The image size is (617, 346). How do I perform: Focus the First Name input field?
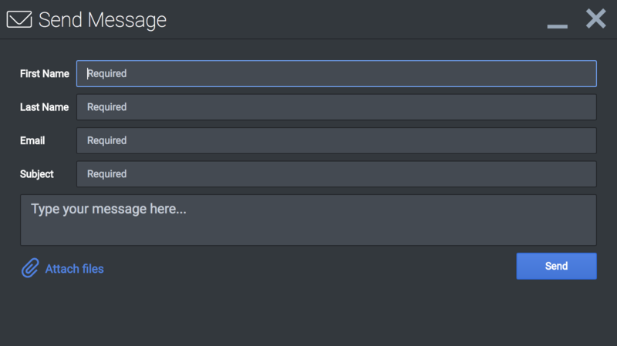click(336, 73)
